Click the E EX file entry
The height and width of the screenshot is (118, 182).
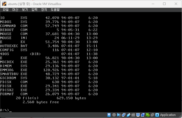click(x=49, y=42)
